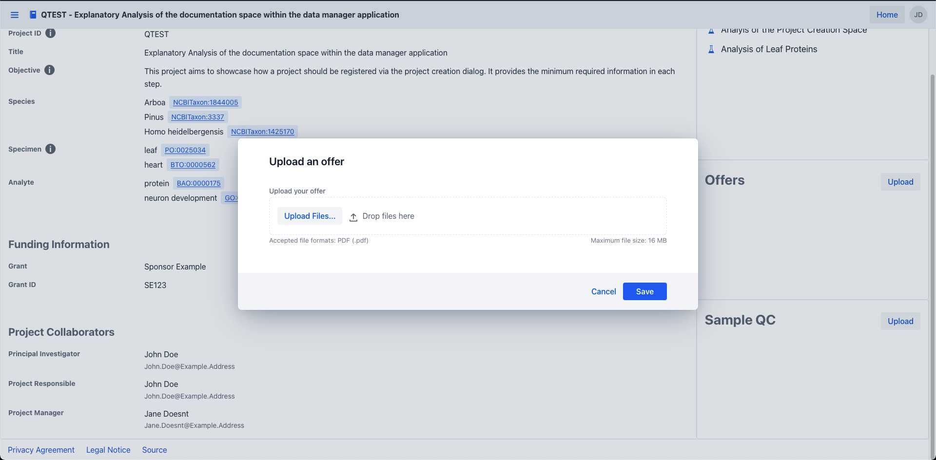The image size is (936, 460).
Task: Click the Home button
Action: coord(887,15)
